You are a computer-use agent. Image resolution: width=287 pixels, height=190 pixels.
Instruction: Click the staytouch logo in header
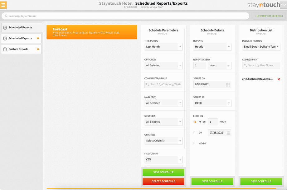[x=264, y=5]
